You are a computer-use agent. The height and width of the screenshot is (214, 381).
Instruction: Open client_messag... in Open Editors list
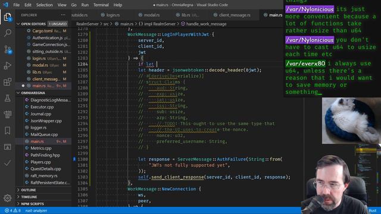click(43, 79)
